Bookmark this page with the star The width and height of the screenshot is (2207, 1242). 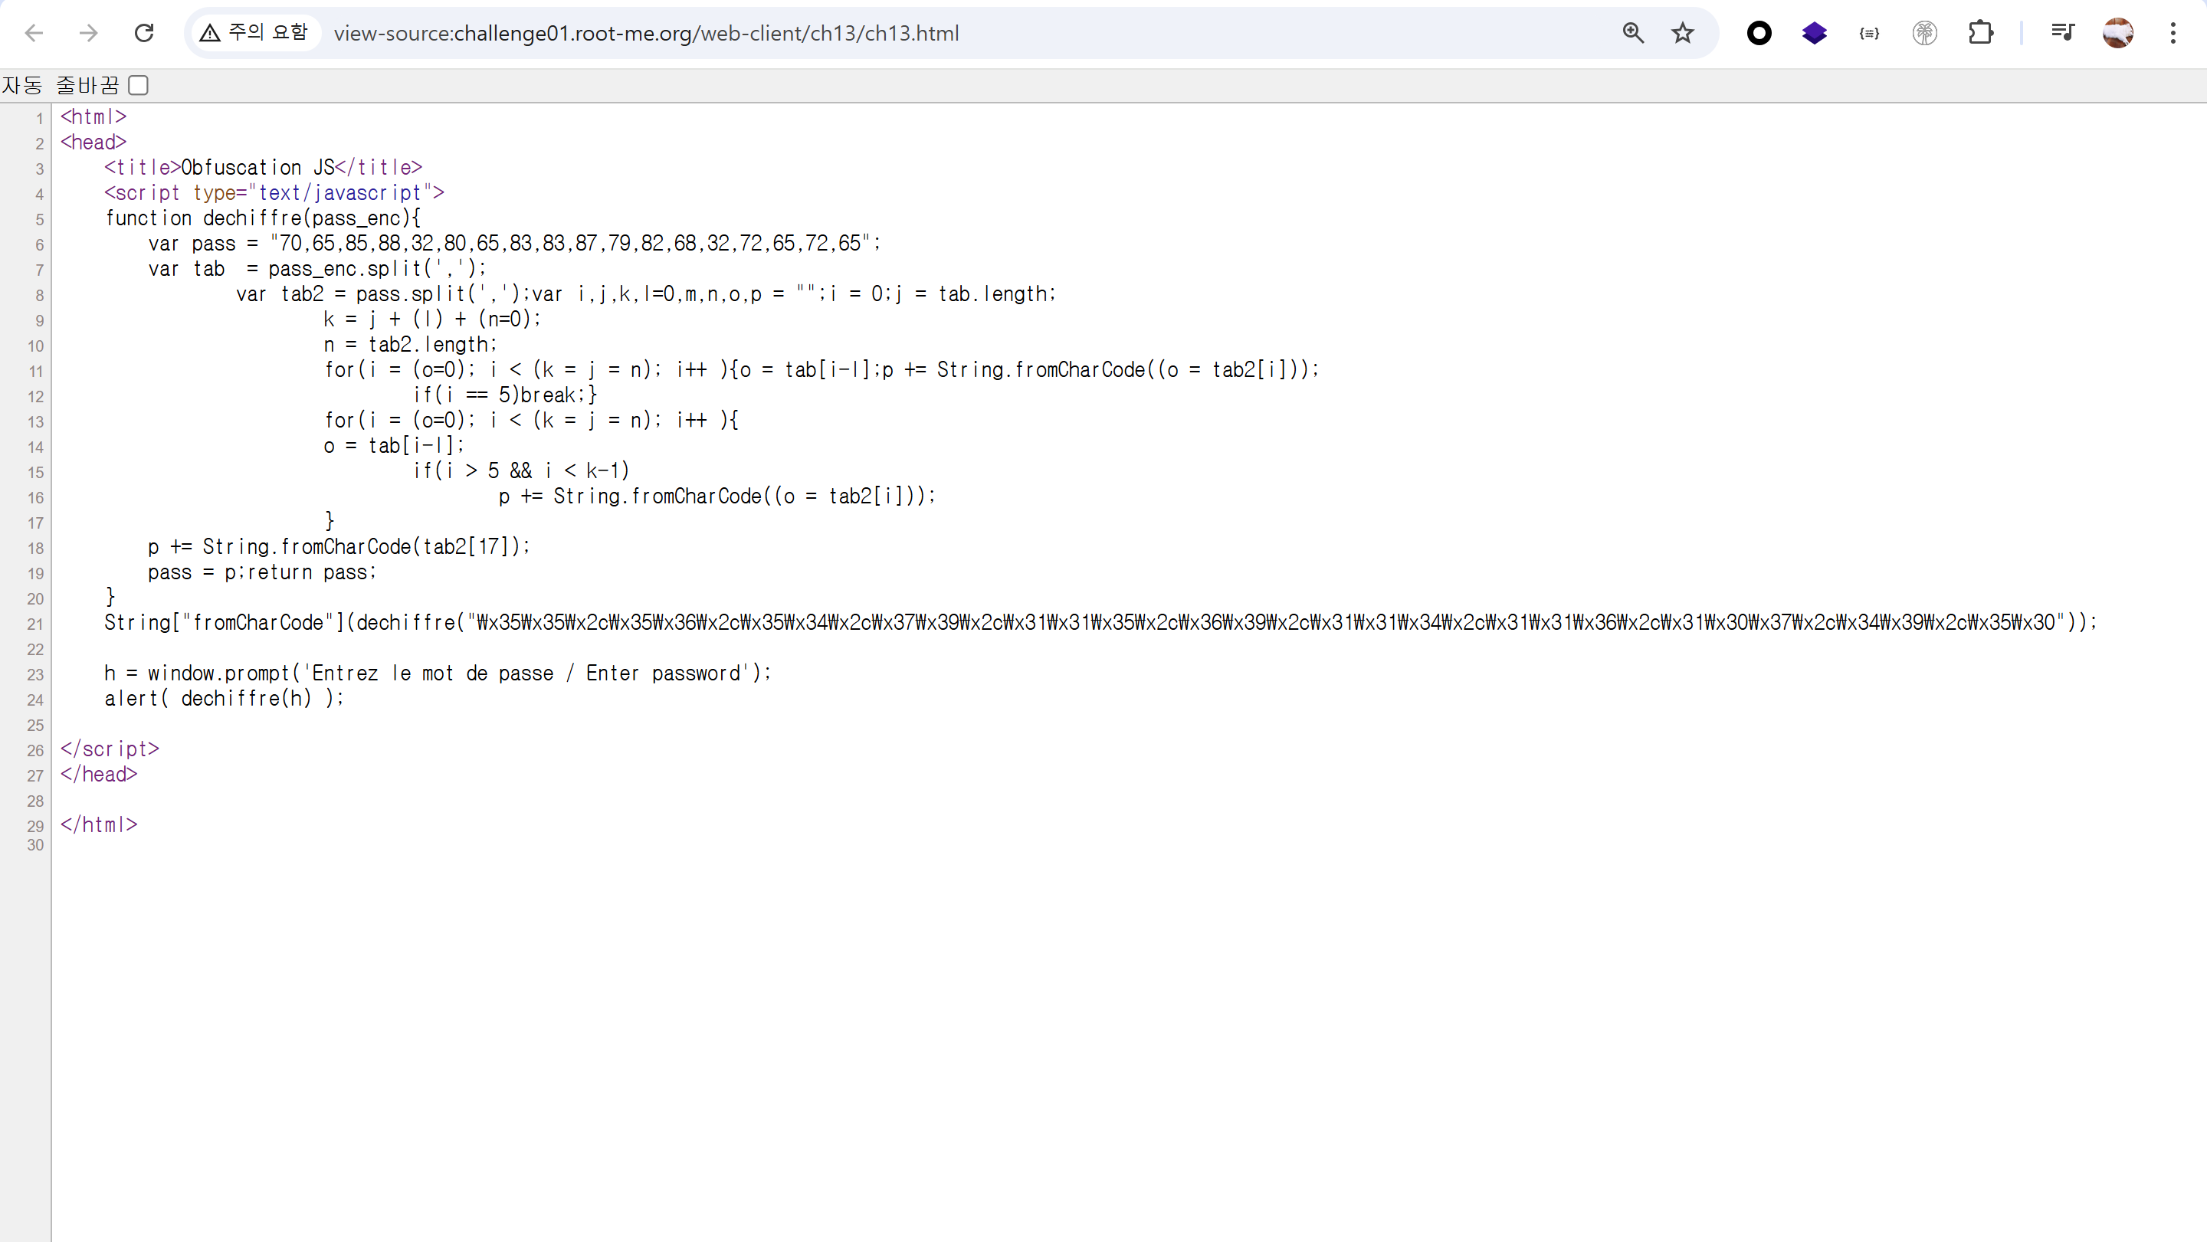point(1683,34)
